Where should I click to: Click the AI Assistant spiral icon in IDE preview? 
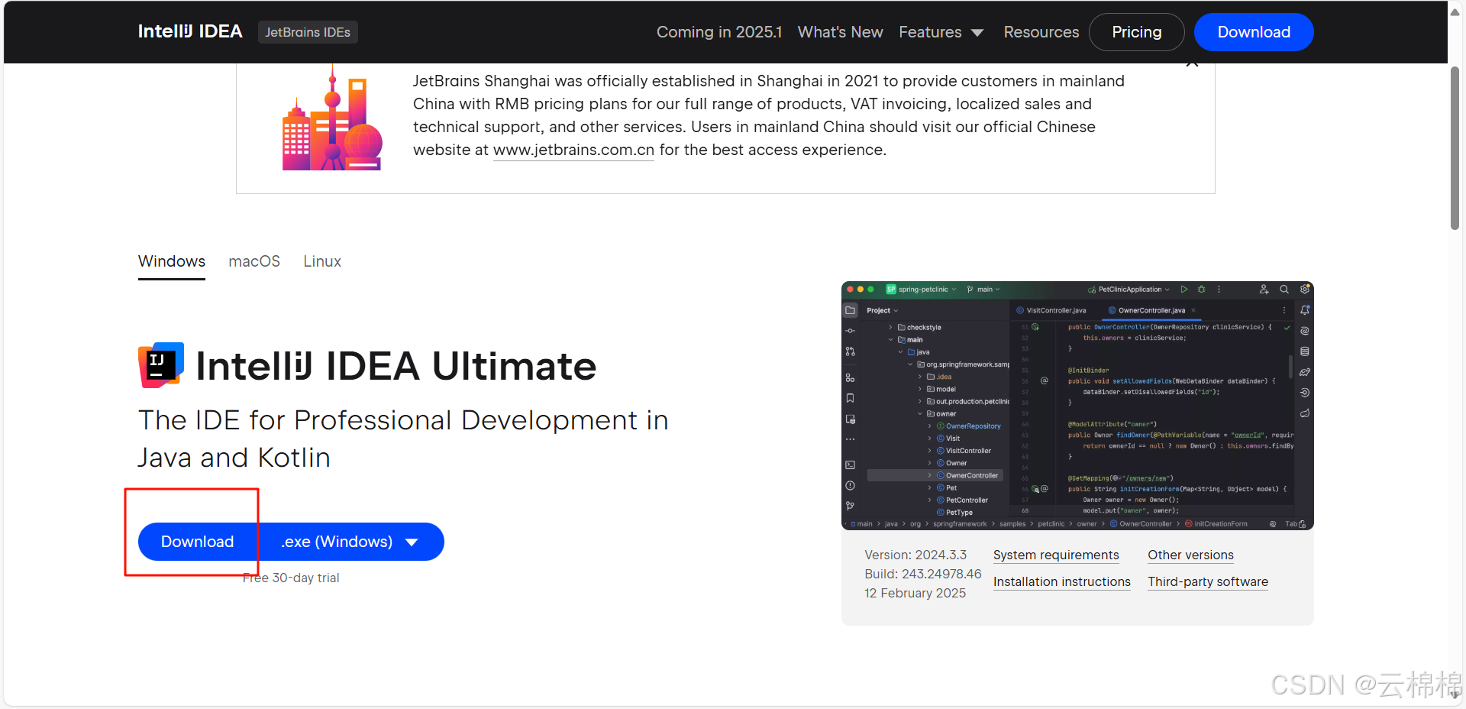pos(1305,331)
